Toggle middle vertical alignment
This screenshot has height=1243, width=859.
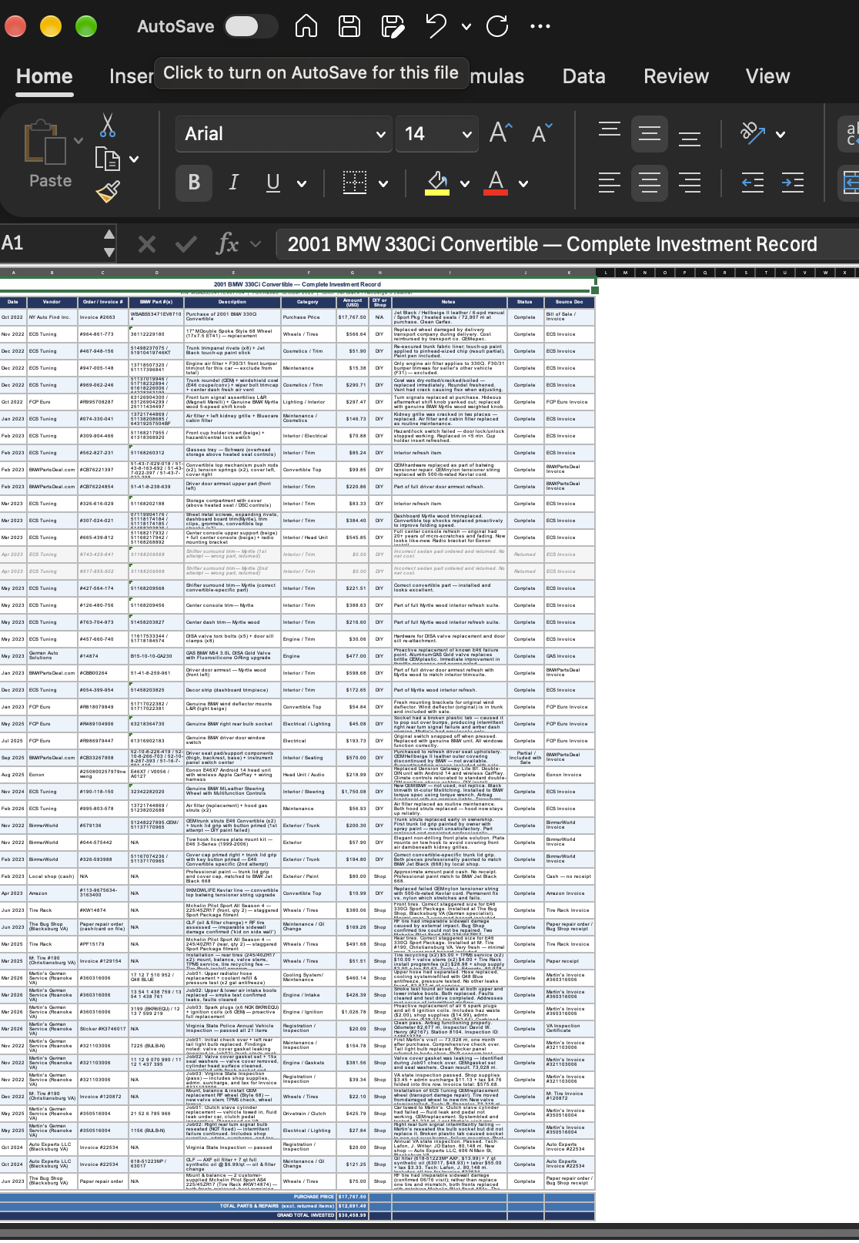(x=650, y=133)
